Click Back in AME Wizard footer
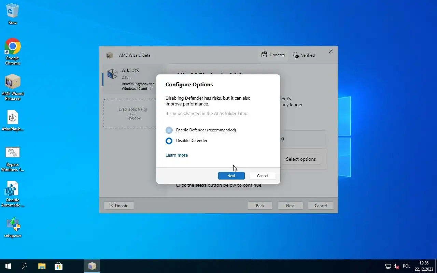This screenshot has height=273, width=437. [x=260, y=205]
